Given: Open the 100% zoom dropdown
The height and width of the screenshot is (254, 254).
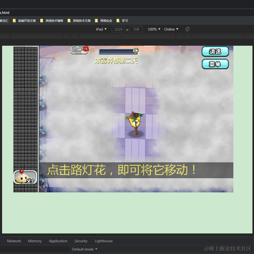Looking at the screenshot, I should tap(154, 29).
